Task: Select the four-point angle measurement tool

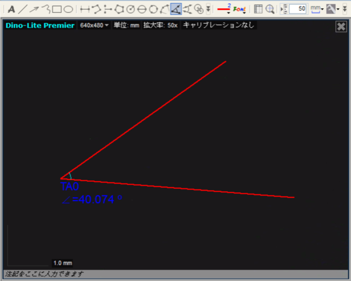Action: click(x=187, y=9)
